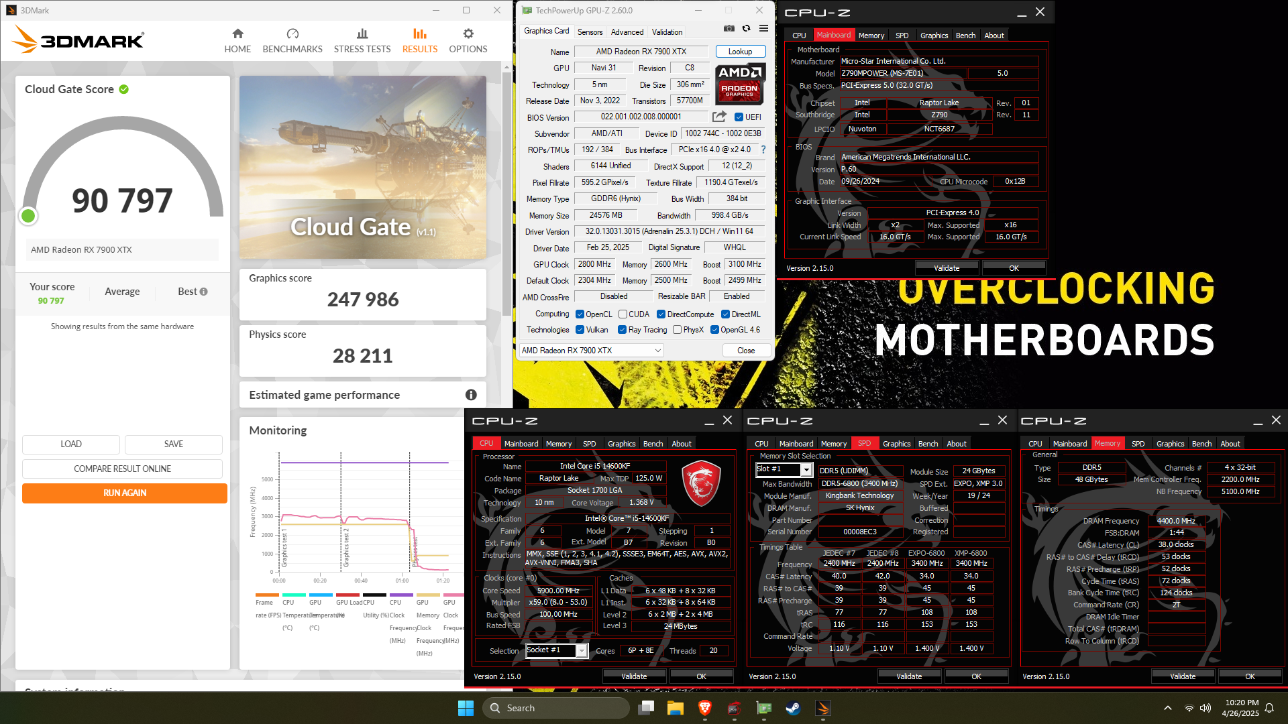This screenshot has width=1288, height=724.
Task: Open the Socket #1 selection dropdown in CPU-Z
Action: [x=556, y=650]
